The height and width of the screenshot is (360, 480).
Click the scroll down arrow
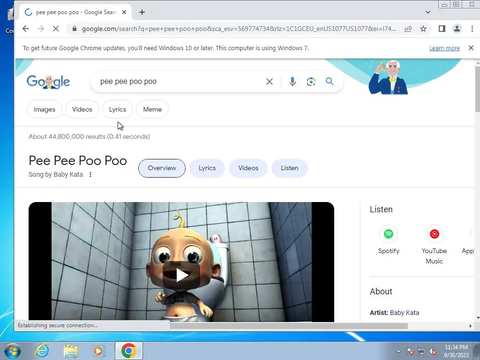pyautogui.click(x=478, y=318)
